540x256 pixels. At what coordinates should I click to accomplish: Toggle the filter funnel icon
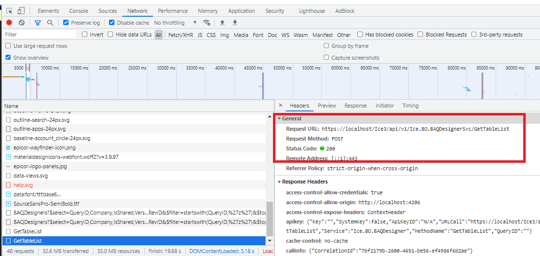point(38,23)
